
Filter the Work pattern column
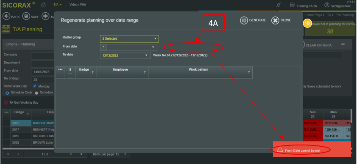point(249,72)
